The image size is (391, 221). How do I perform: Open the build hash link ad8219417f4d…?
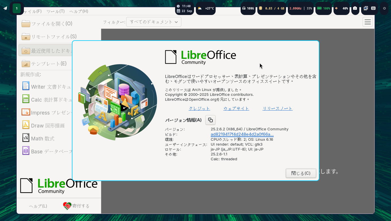(x=242, y=134)
